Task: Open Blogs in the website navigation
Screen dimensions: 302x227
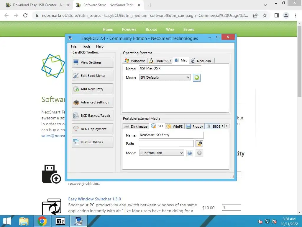Action: (151, 30)
